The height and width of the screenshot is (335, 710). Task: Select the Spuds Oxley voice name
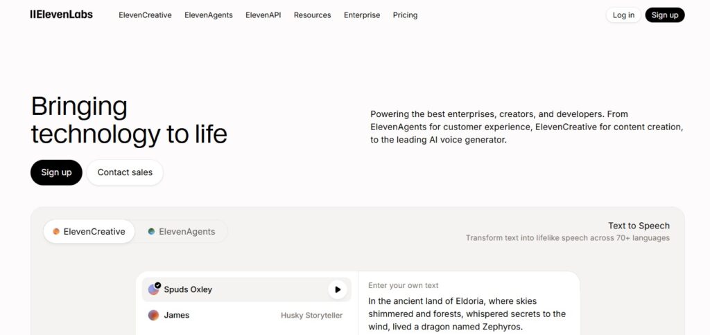(x=188, y=290)
